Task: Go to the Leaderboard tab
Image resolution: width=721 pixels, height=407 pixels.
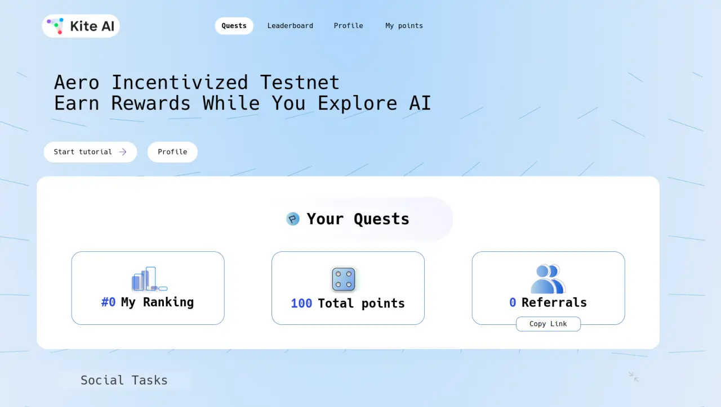Action: [290, 26]
